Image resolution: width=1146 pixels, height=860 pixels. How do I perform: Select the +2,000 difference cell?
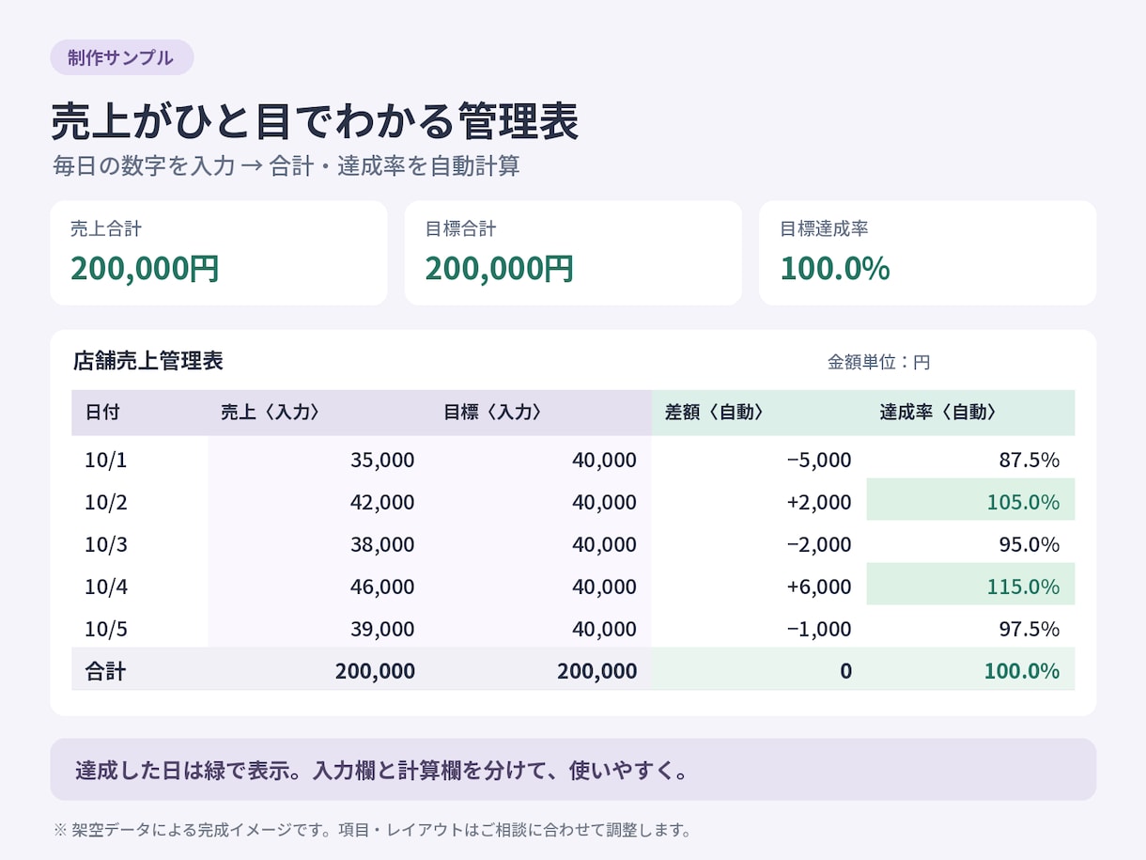759,502
